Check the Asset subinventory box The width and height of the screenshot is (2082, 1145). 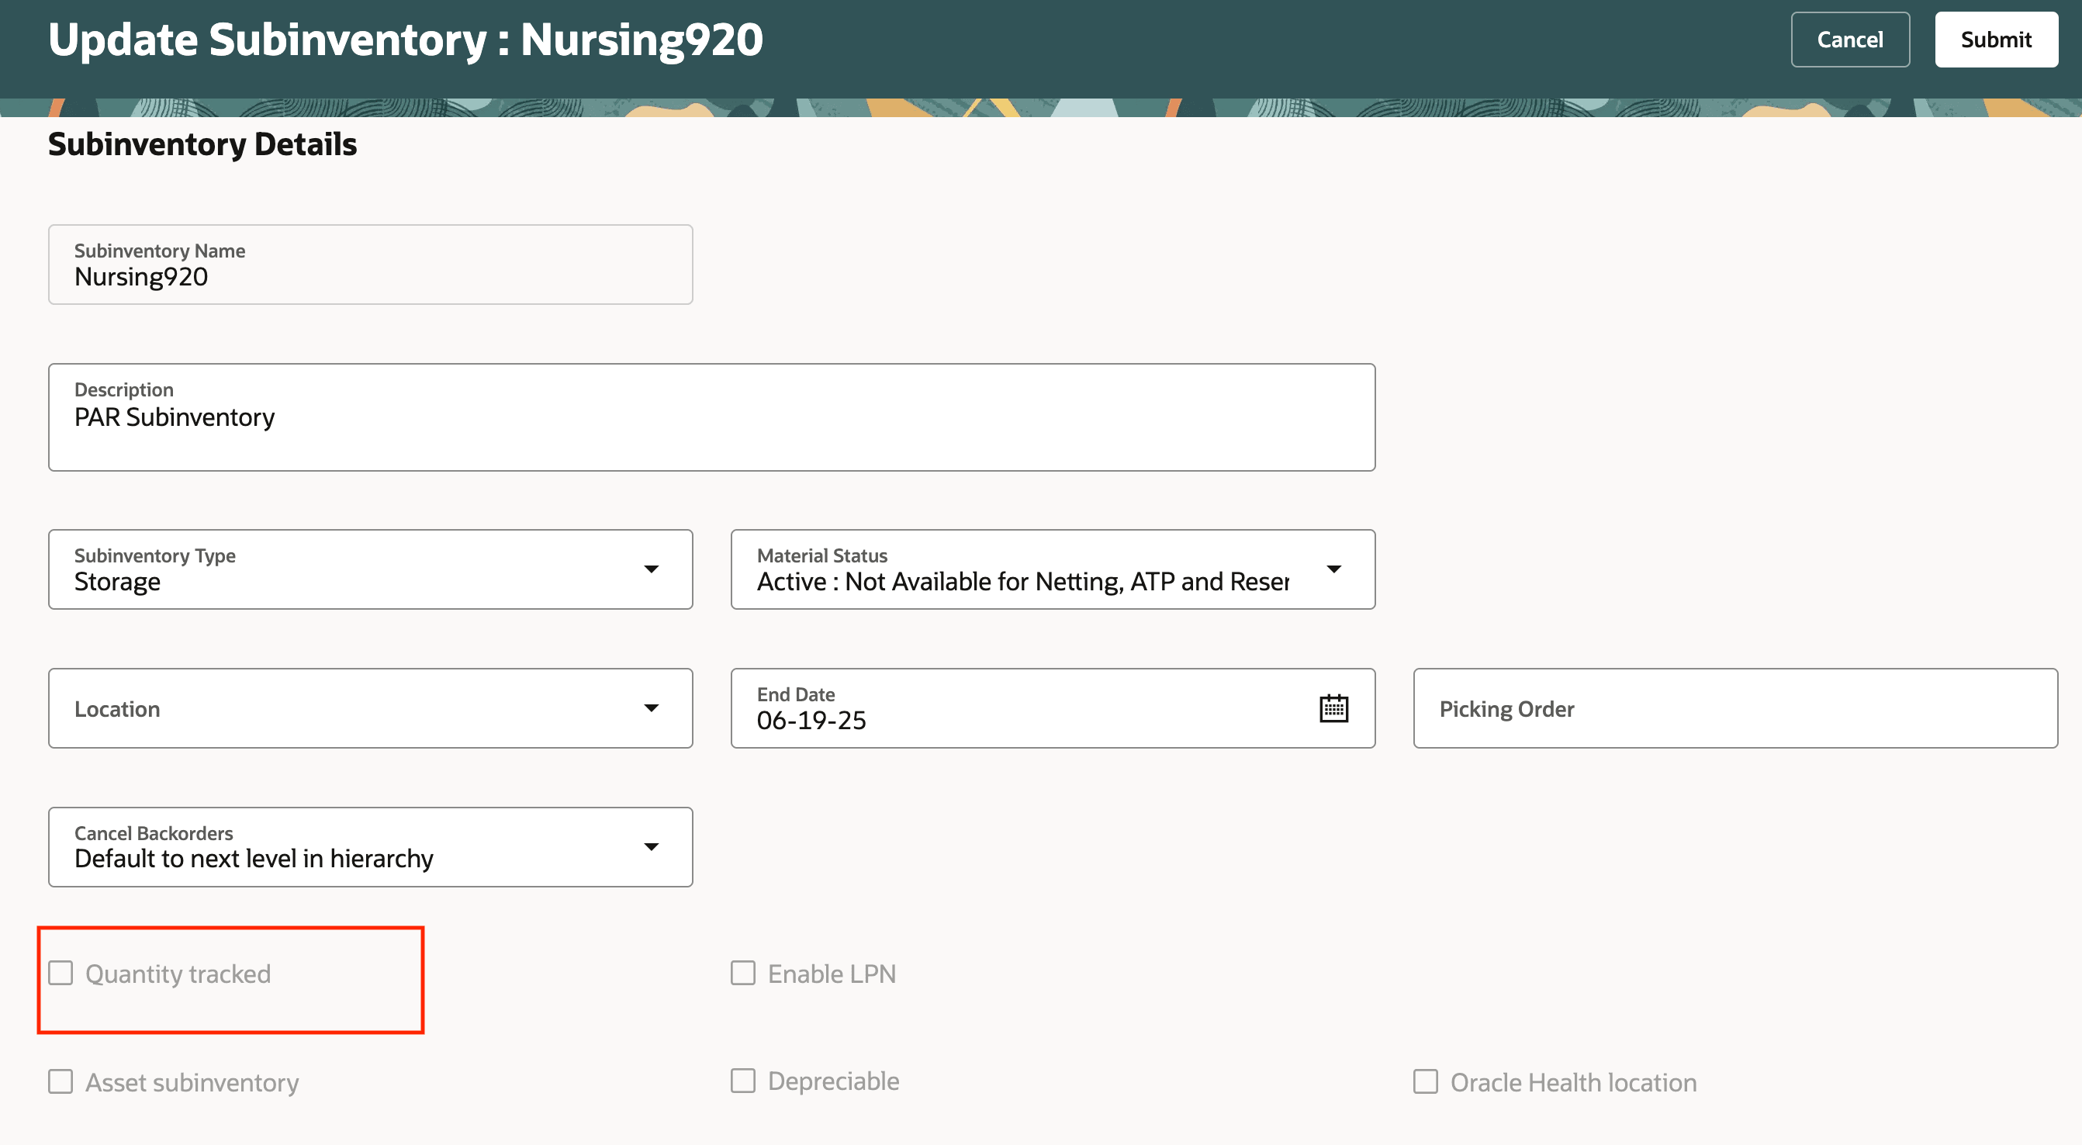[x=61, y=1081]
